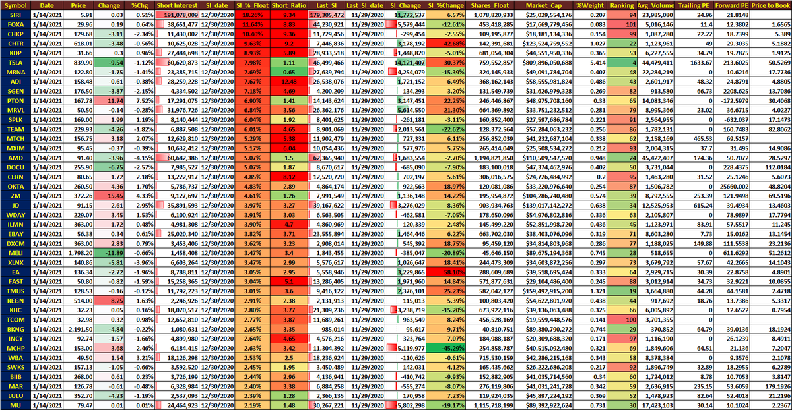The width and height of the screenshot is (792, 410).
Task: Click the %Weight column header
Action: tap(589, 5)
